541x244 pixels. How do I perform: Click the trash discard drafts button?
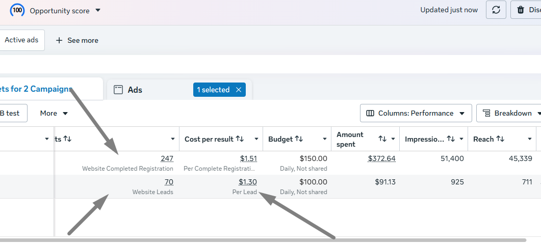click(526, 10)
